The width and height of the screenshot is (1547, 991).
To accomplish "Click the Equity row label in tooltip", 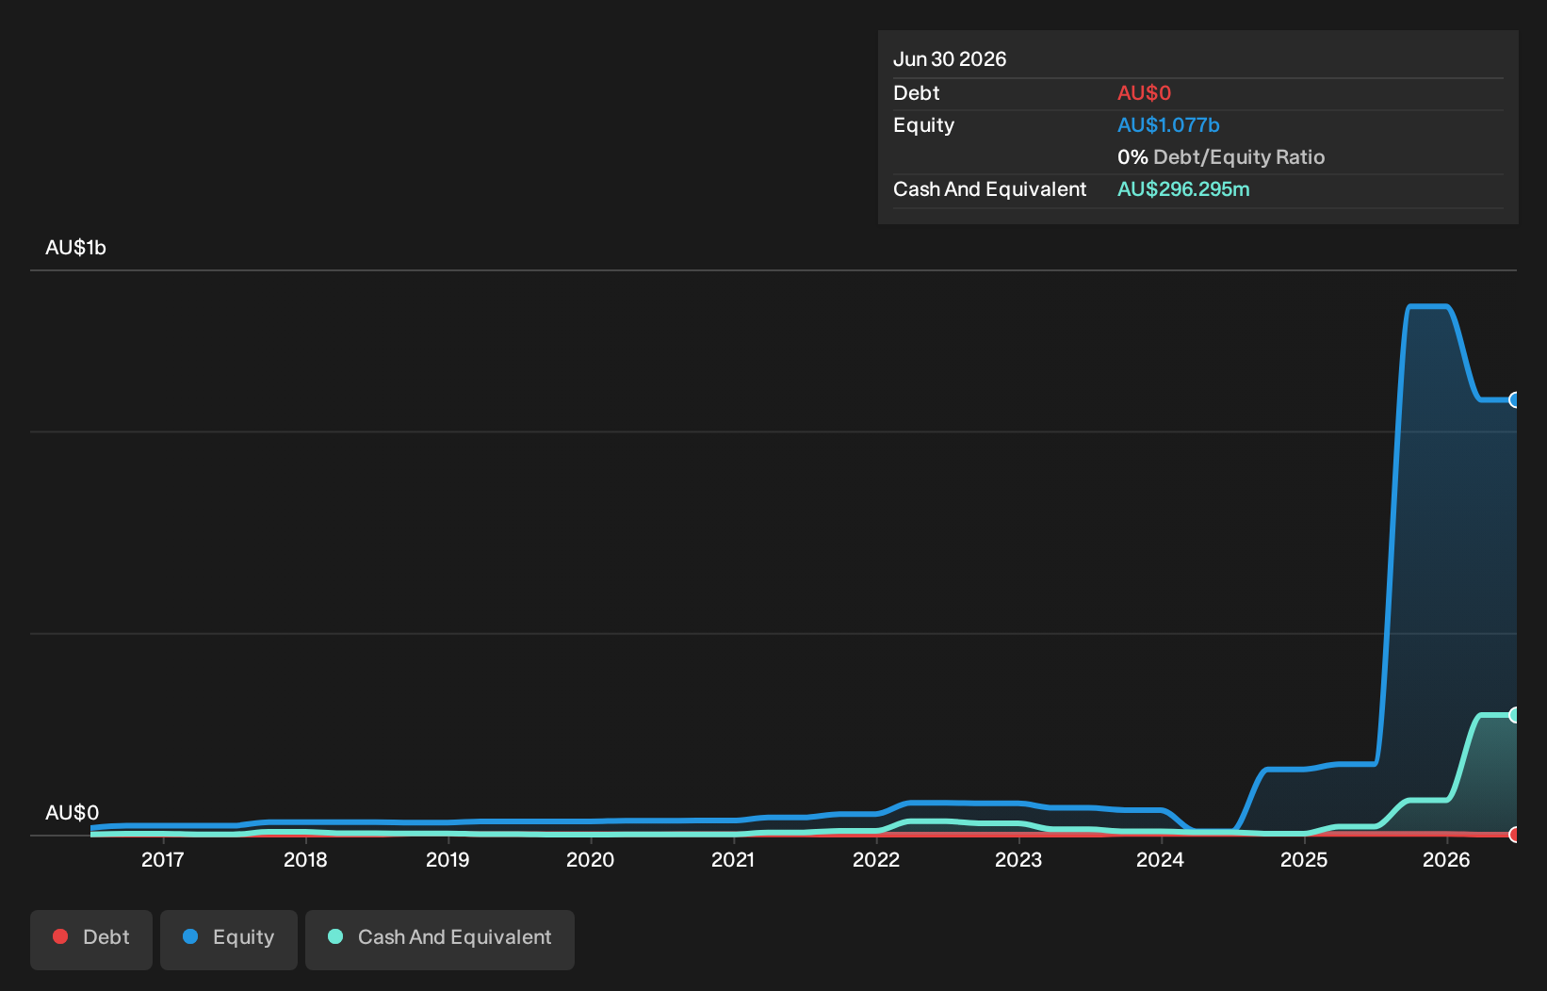I will click(923, 125).
